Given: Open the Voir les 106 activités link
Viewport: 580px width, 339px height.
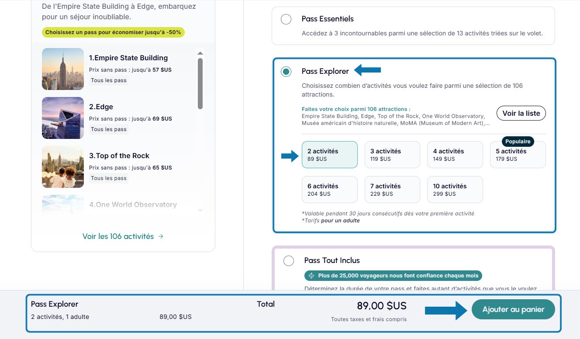Looking at the screenshot, I should 118,236.
